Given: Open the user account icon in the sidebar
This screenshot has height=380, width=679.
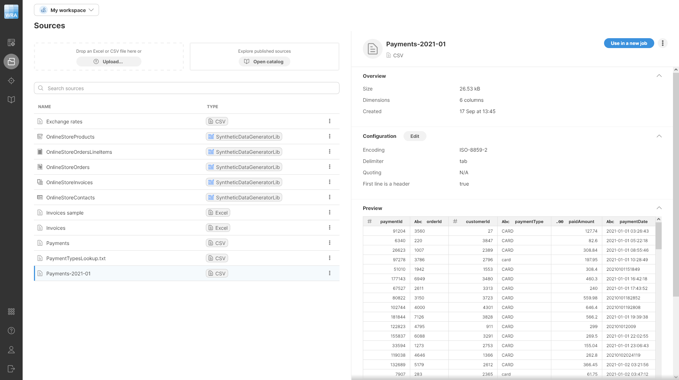Looking at the screenshot, I should click(11, 350).
